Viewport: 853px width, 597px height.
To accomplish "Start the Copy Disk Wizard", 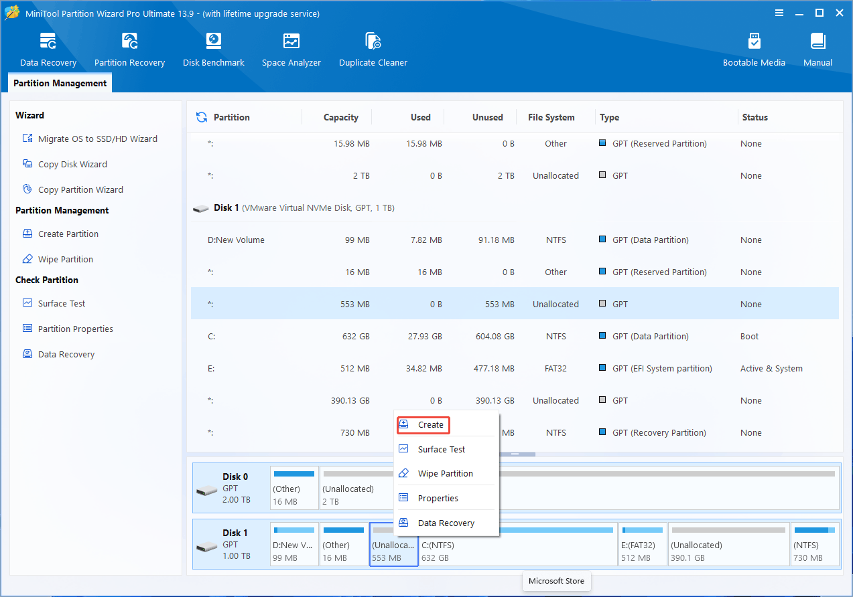I will pos(64,164).
